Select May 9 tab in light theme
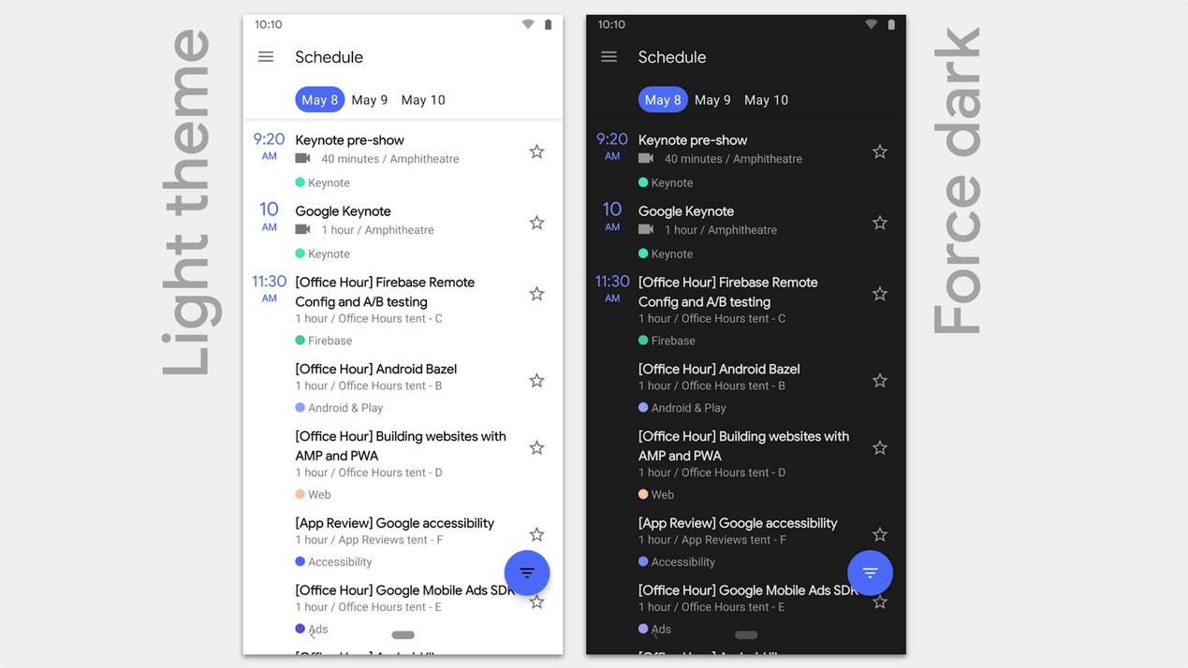This screenshot has height=668, width=1188. tap(370, 100)
